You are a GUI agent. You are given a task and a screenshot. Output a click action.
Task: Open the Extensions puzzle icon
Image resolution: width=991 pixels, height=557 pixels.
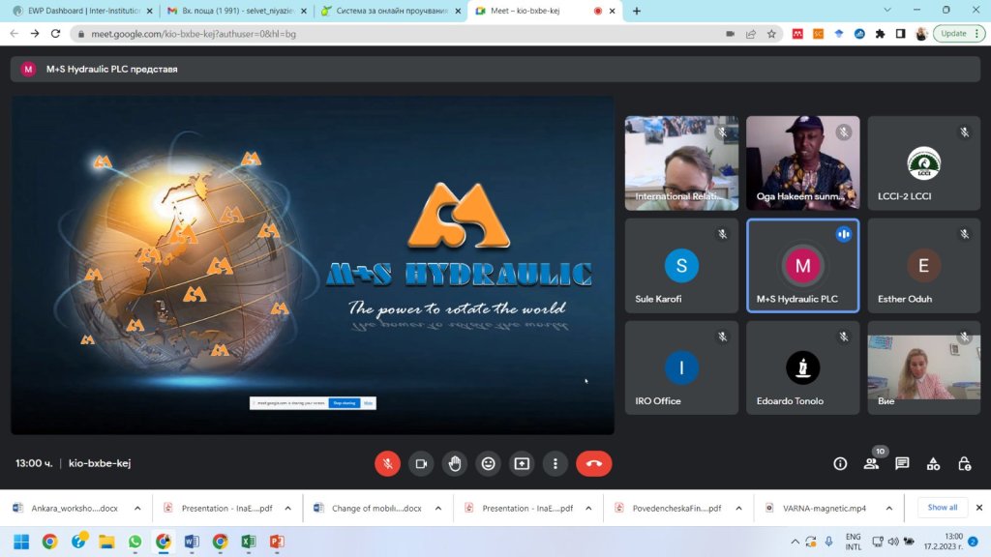pos(880,34)
